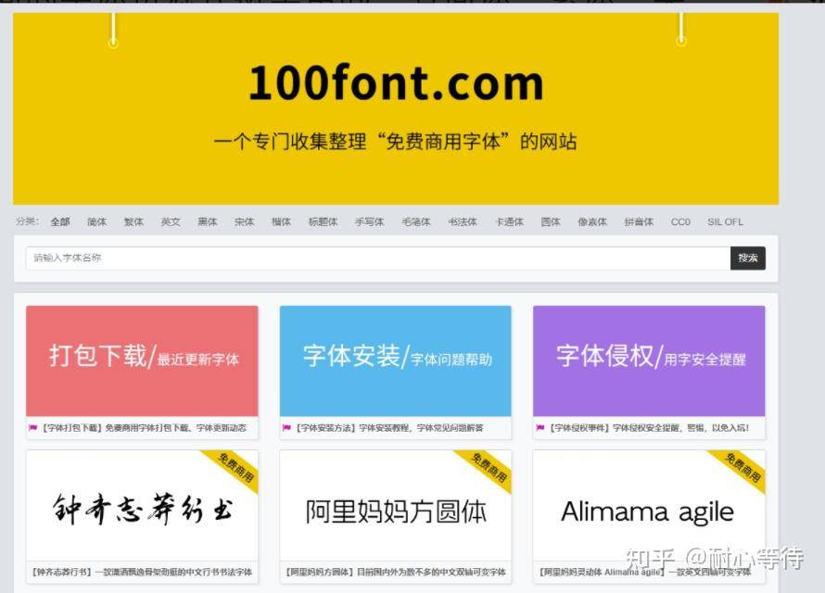Click the 搜索 search button
Viewport: 825px width, 593px height.
click(x=748, y=259)
